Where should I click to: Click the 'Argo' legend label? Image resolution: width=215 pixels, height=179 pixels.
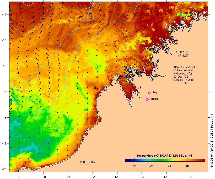(155, 92)
